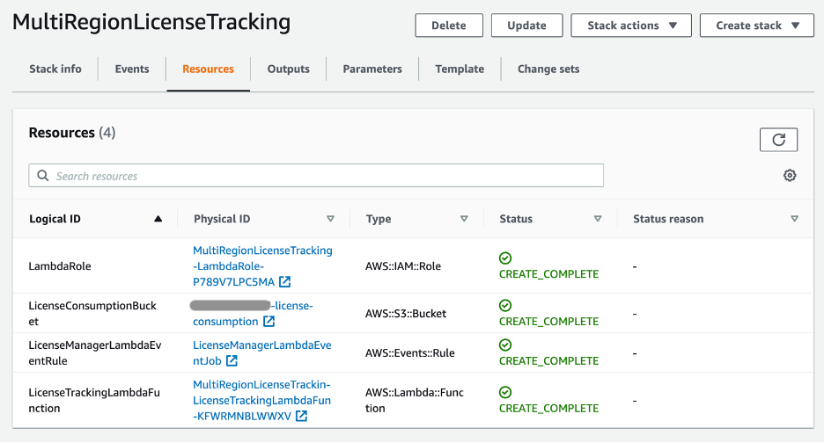The height and width of the screenshot is (443, 824).
Task: Open external link icon next to license-consumption bucket
Action: (269, 321)
